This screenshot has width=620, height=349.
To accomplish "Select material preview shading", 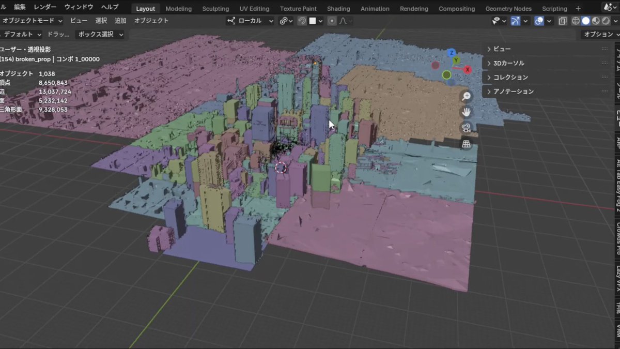I will (x=596, y=21).
